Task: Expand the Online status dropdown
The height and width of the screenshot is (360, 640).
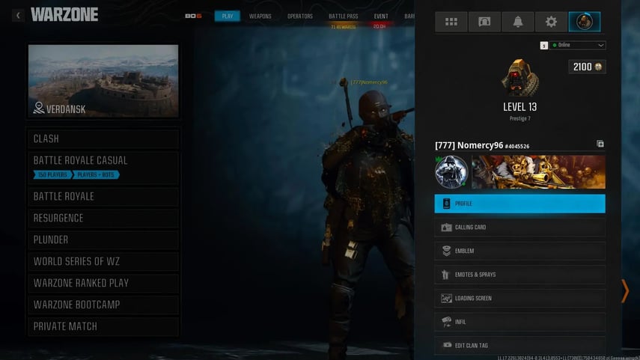Action: (577, 46)
